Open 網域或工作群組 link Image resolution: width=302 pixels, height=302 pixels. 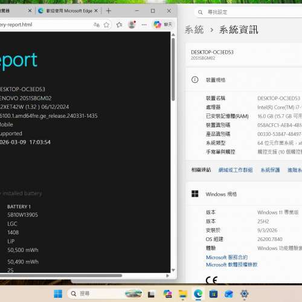[x=236, y=170]
